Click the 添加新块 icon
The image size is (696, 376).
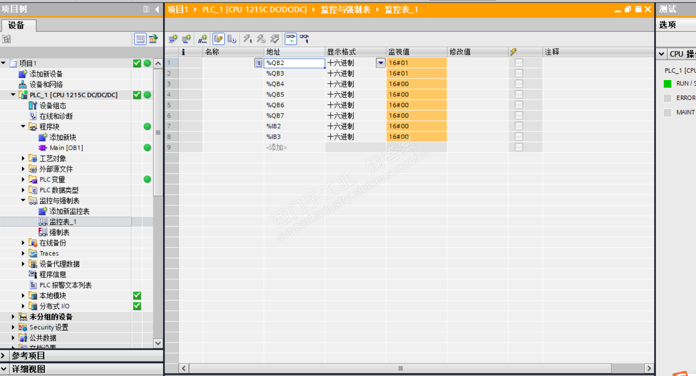[43, 137]
